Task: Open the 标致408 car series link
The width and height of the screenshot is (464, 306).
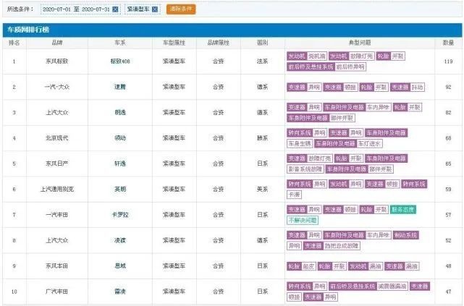Action: pos(120,61)
